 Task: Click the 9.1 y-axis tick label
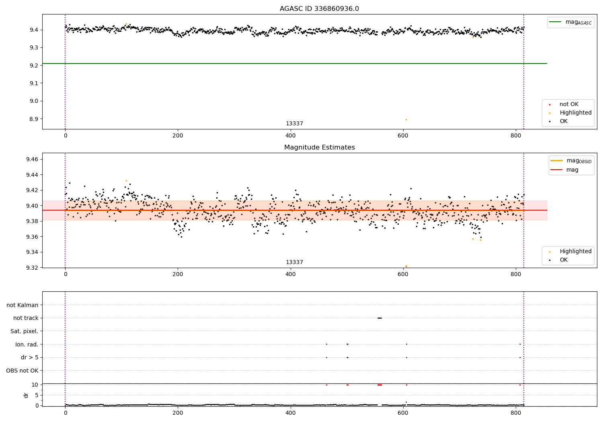click(34, 83)
